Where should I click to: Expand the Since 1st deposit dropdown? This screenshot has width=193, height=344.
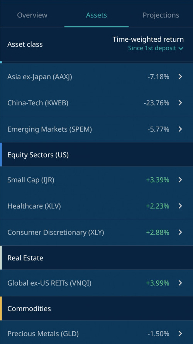(x=156, y=48)
